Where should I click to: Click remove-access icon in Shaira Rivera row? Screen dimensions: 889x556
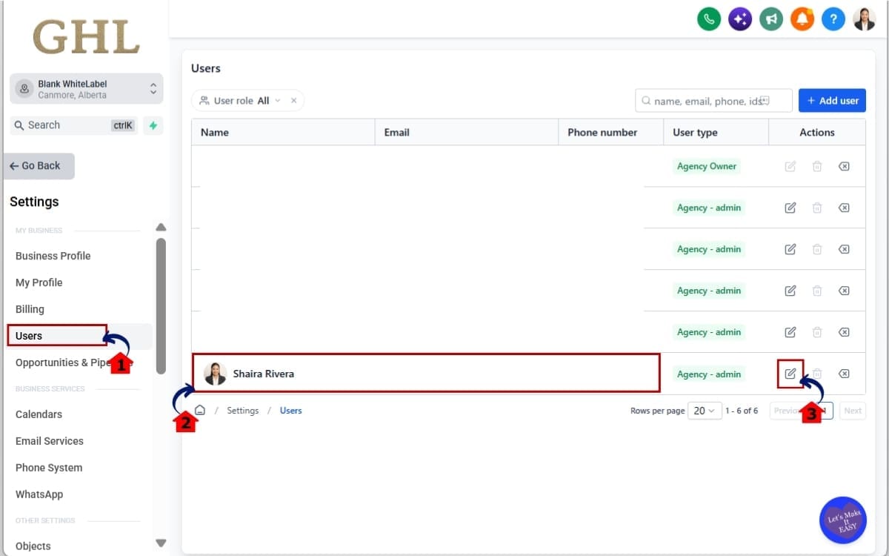[x=844, y=374]
